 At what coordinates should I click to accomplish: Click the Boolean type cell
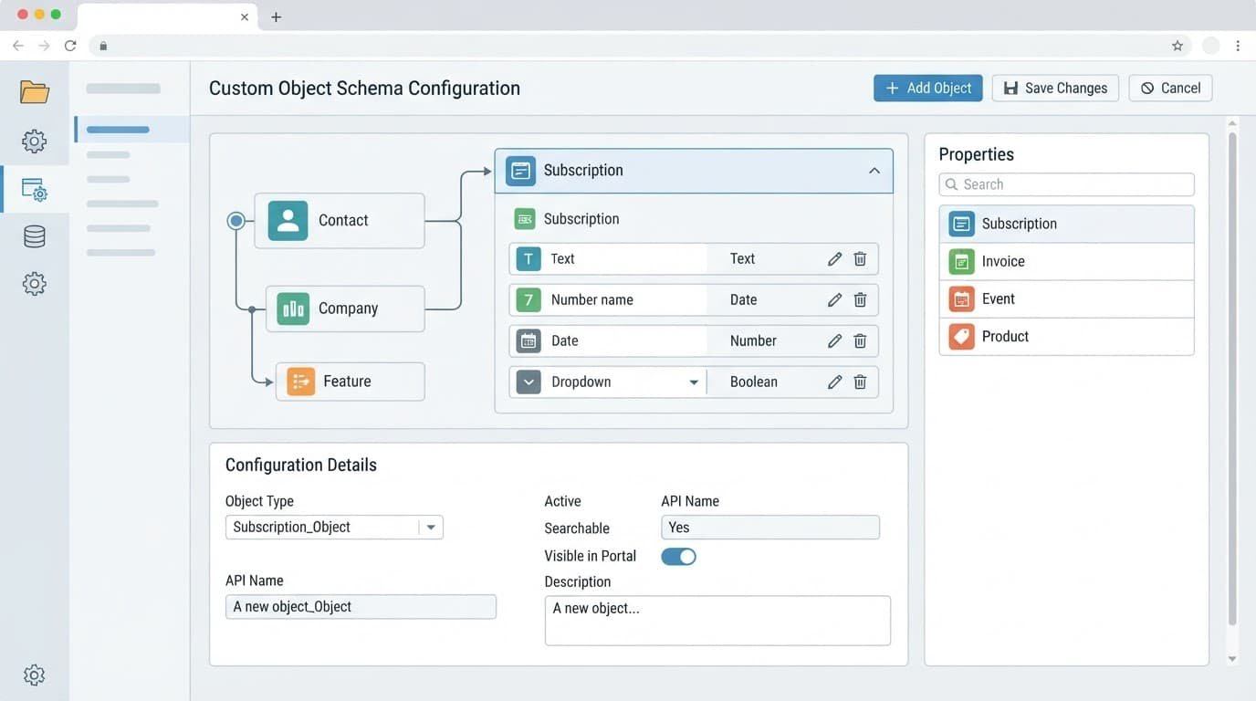pos(754,382)
